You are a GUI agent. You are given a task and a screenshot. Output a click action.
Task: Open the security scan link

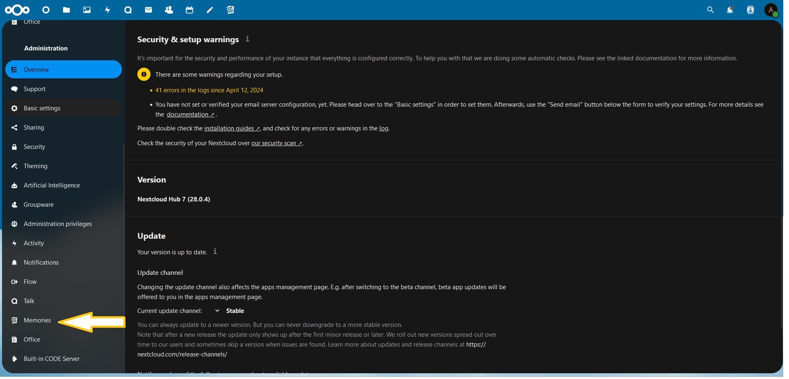tap(279, 144)
